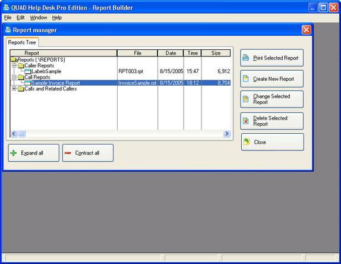Open the Window menu

(x=39, y=18)
